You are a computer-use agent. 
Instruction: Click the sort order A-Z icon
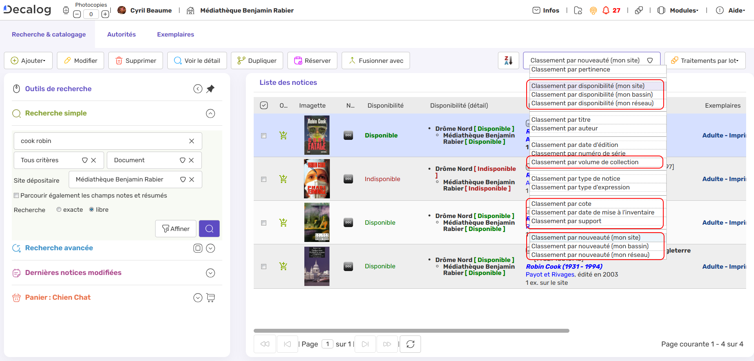(x=508, y=60)
